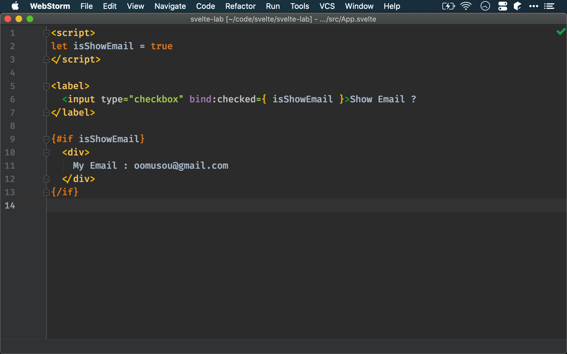Image resolution: width=567 pixels, height=354 pixels.
Task: Open the notification center list icon
Action: [549, 6]
